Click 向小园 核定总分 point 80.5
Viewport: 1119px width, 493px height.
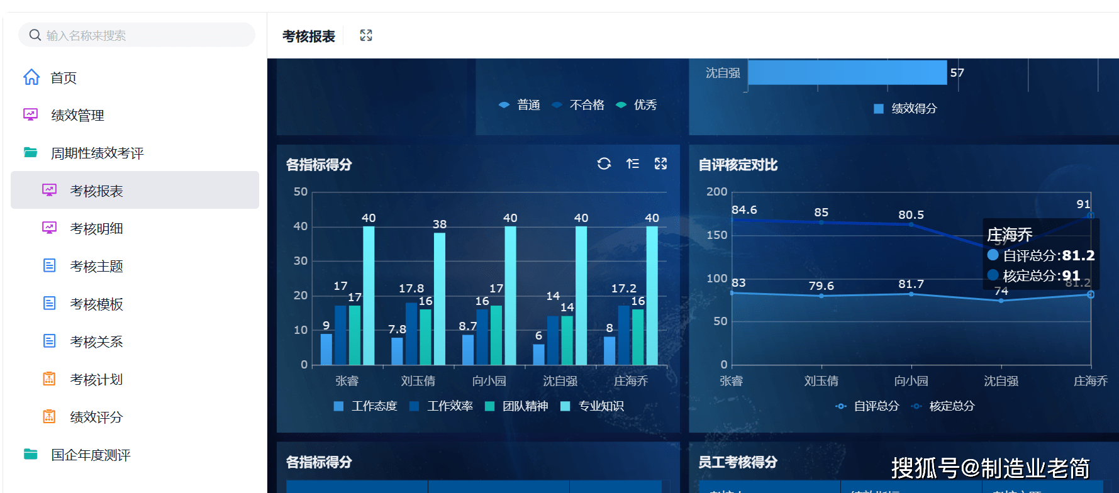(911, 224)
